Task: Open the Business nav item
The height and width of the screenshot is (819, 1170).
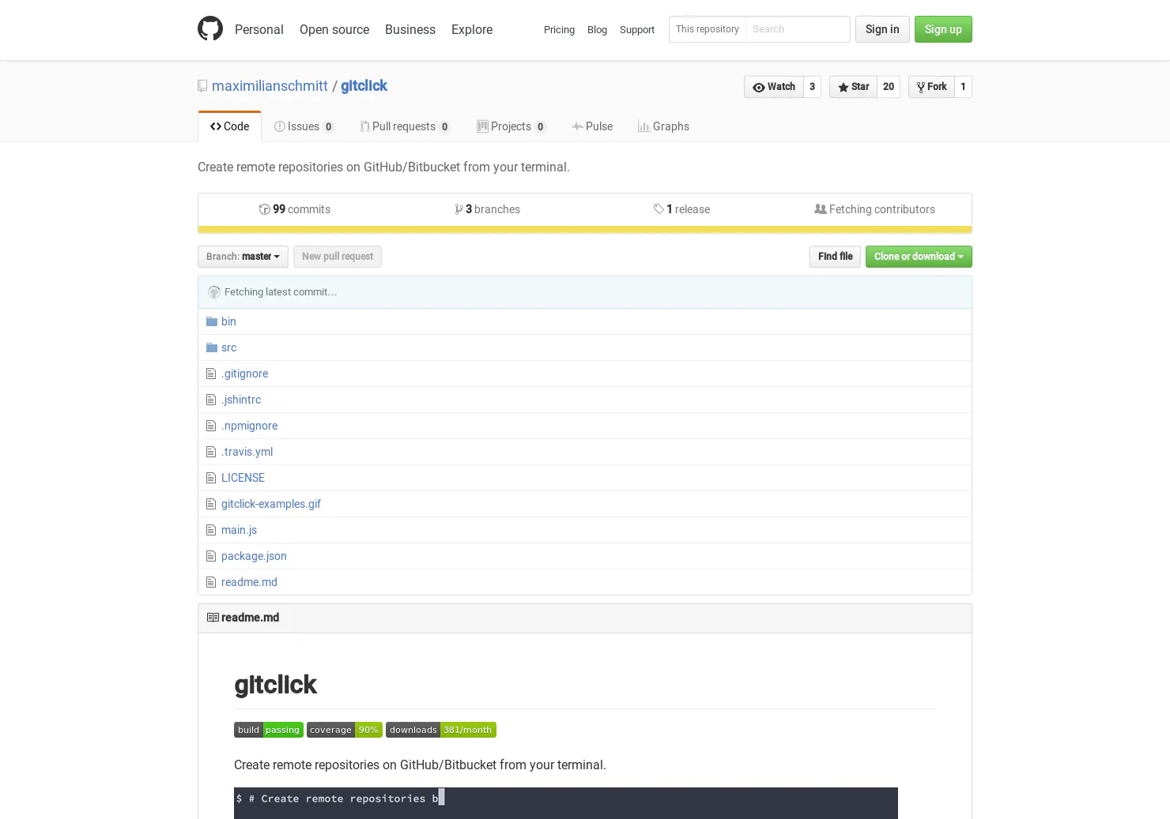Action: [410, 29]
